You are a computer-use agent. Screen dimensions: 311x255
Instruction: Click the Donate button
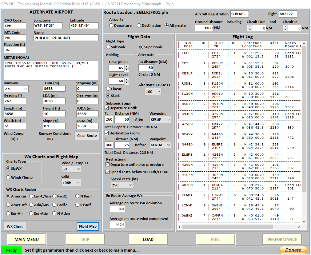coord(293,250)
